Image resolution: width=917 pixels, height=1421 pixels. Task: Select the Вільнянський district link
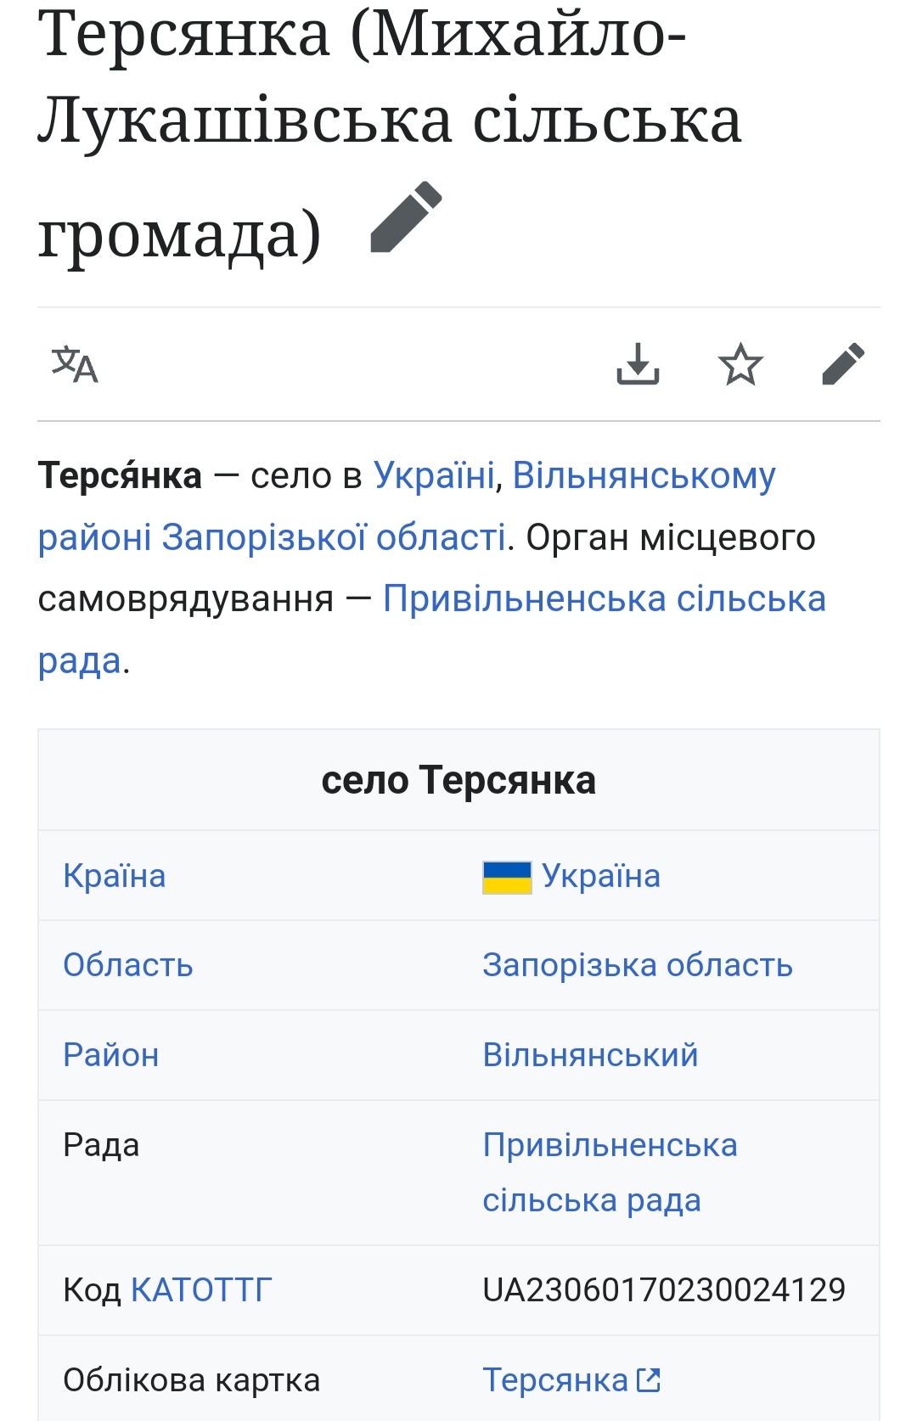click(x=590, y=1055)
